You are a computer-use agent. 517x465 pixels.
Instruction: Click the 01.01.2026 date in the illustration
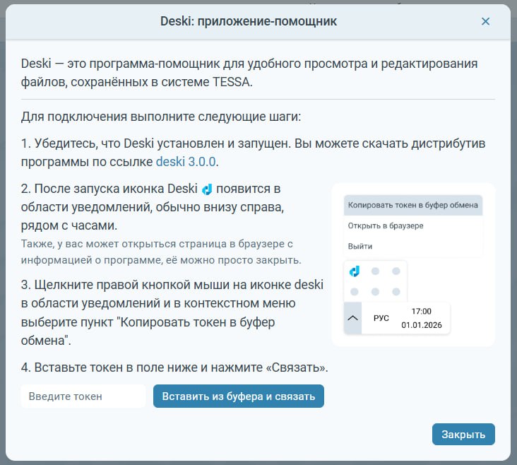pos(421,326)
